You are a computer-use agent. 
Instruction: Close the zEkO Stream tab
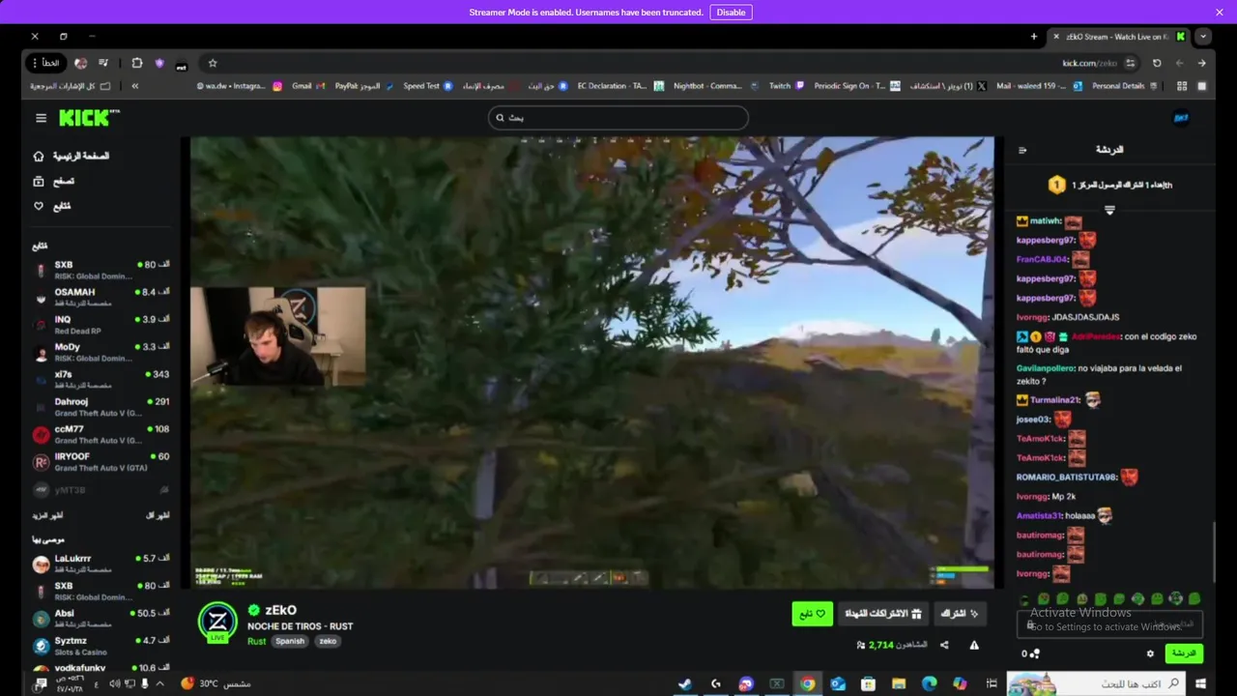pos(1055,37)
